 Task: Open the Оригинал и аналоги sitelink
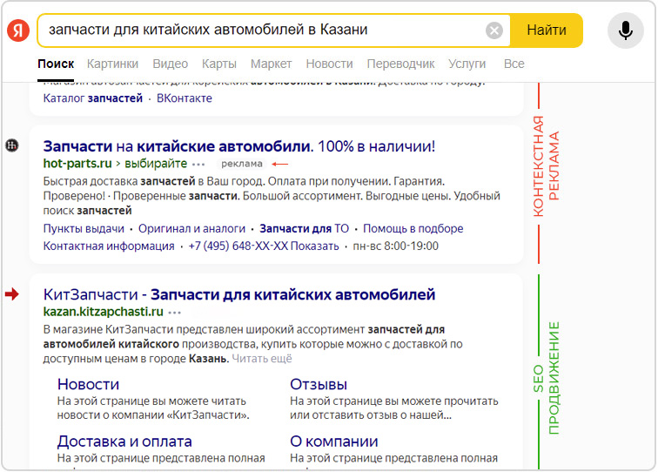191,229
